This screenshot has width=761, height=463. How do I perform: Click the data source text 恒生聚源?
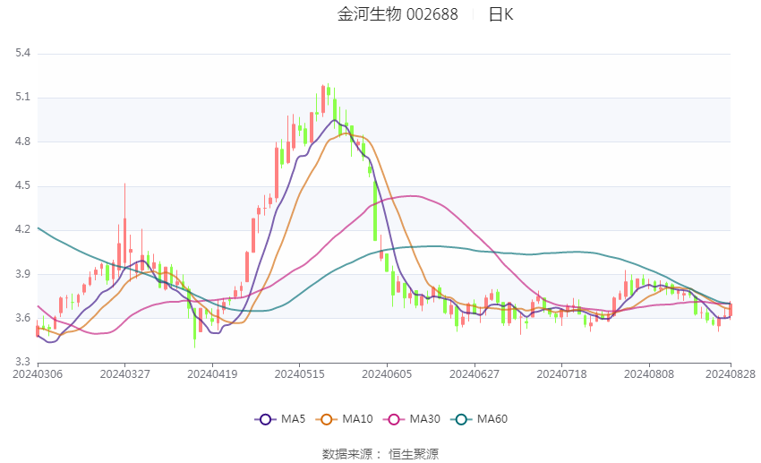414,454
